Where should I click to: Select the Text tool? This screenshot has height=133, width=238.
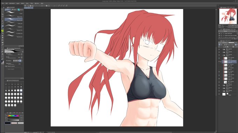coord(2,54)
